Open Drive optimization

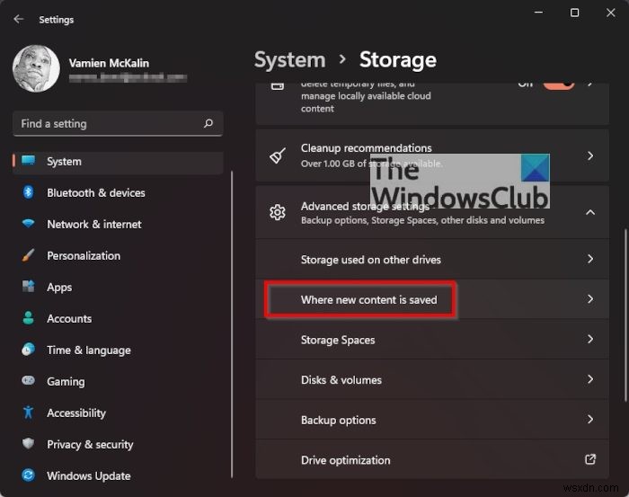(432, 459)
